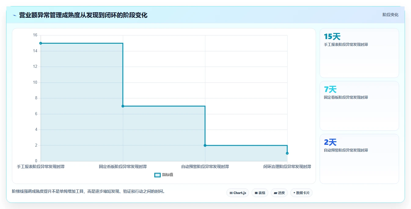
Task: Click x-axis label 手工报表阶段异常发现时滞
Action: click(41, 167)
